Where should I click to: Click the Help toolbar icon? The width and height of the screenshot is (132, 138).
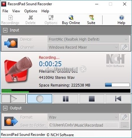[121, 20]
